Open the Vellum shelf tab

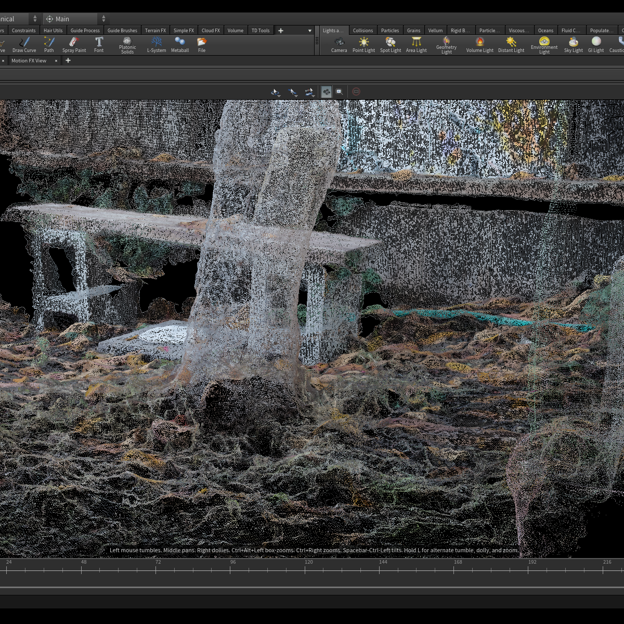point(435,31)
